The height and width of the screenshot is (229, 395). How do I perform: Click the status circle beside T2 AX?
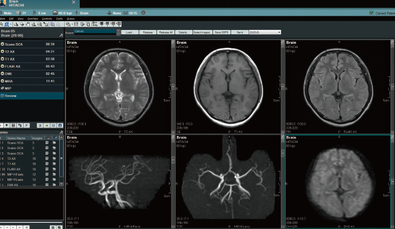[x=2, y=51]
